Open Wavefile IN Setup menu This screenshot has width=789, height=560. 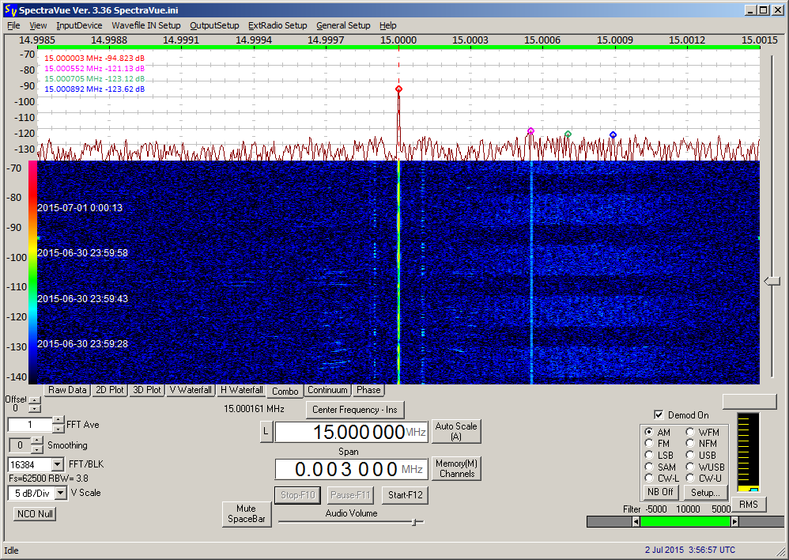[x=146, y=25]
